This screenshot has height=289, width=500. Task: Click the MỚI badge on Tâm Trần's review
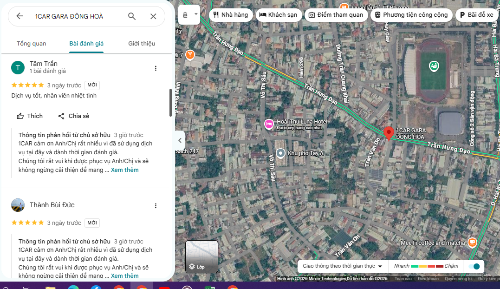pos(92,85)
